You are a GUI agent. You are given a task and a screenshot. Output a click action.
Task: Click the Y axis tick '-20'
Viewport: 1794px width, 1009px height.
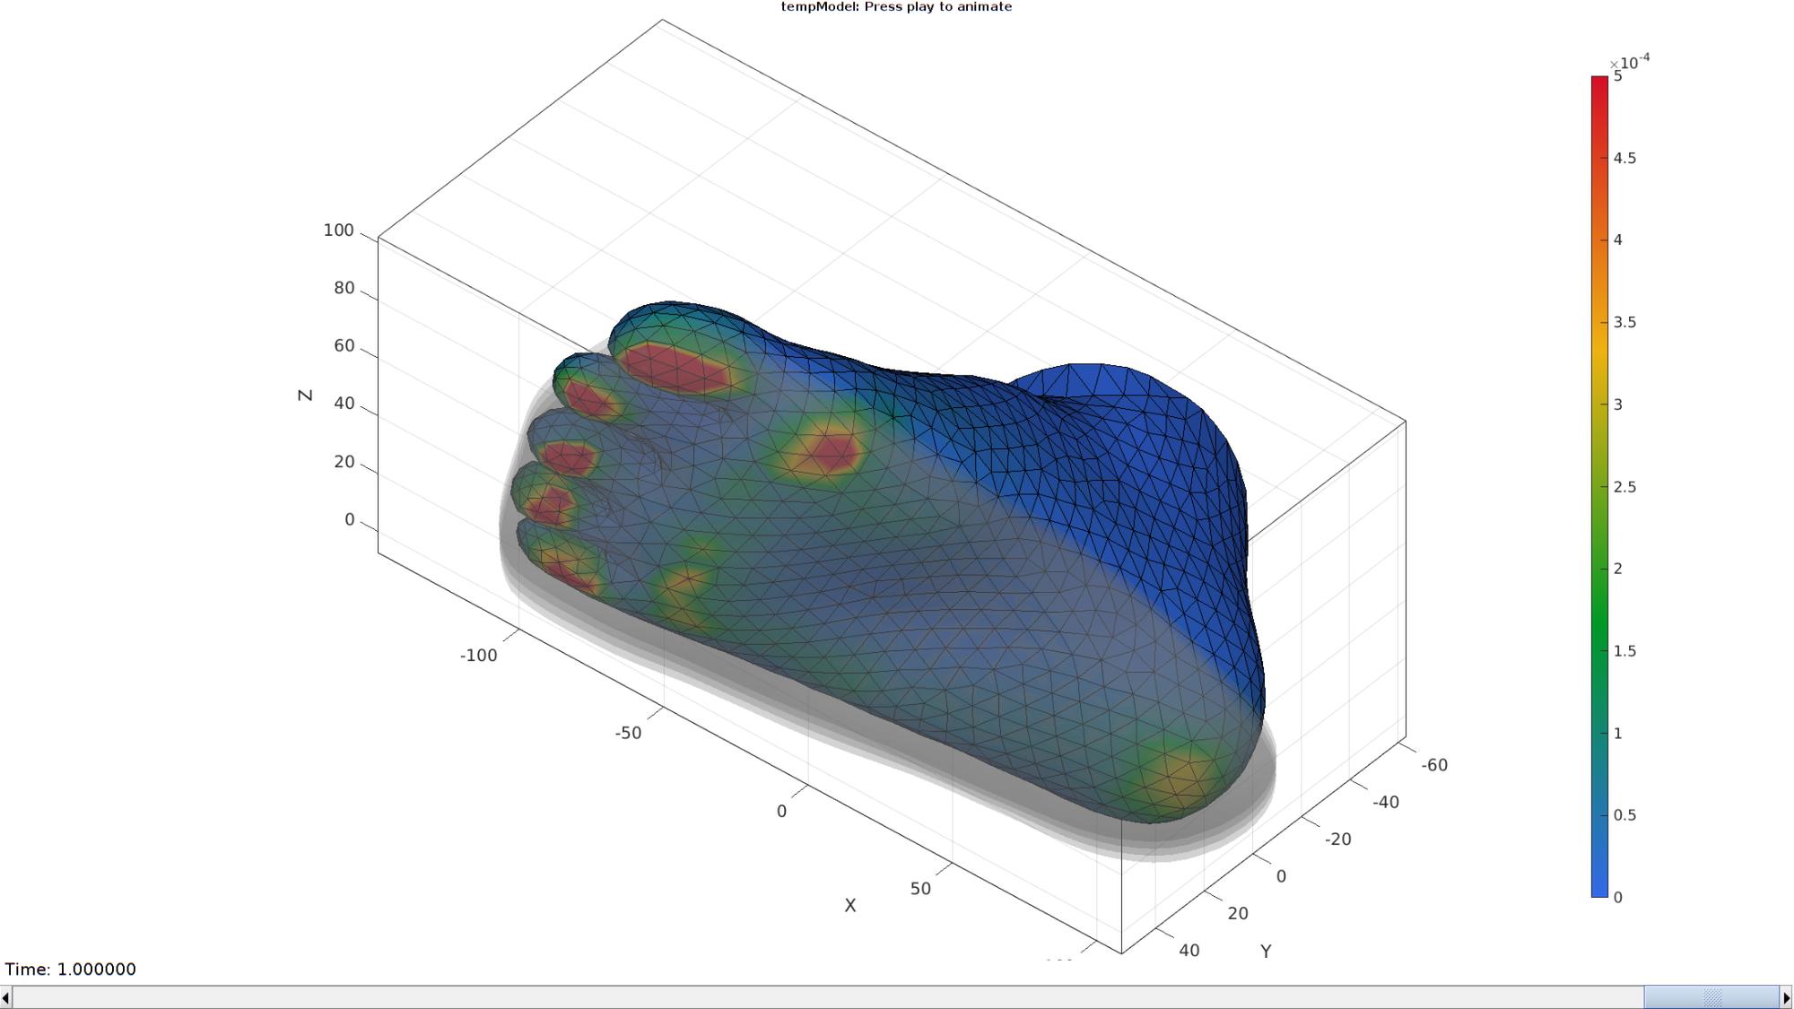tap(1337, 839)
